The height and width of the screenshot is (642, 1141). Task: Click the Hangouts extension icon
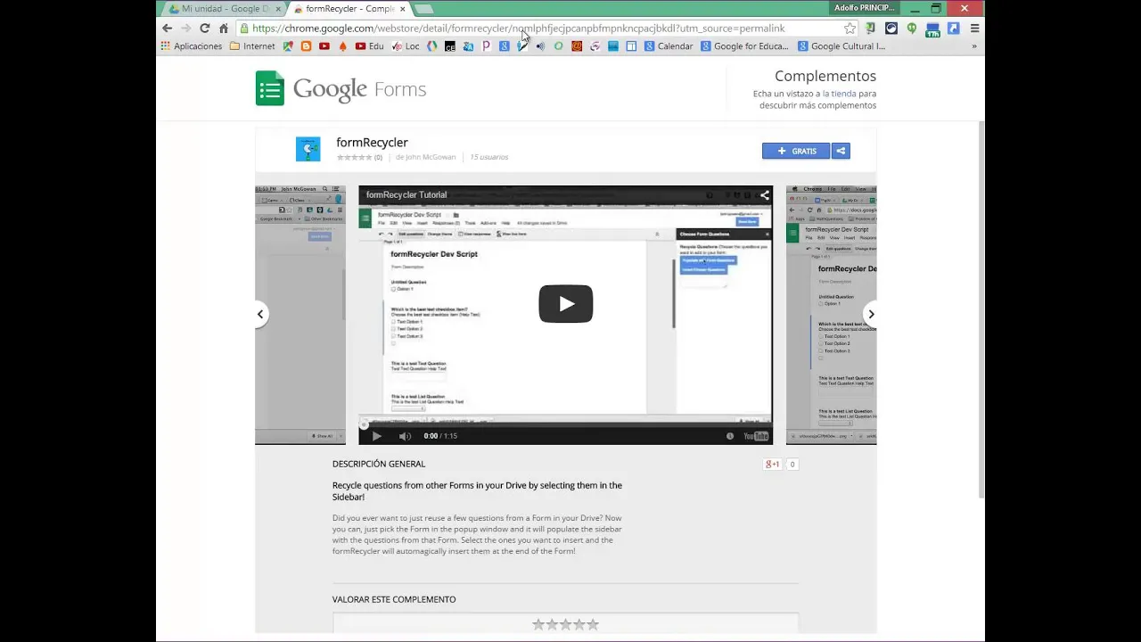912,29
